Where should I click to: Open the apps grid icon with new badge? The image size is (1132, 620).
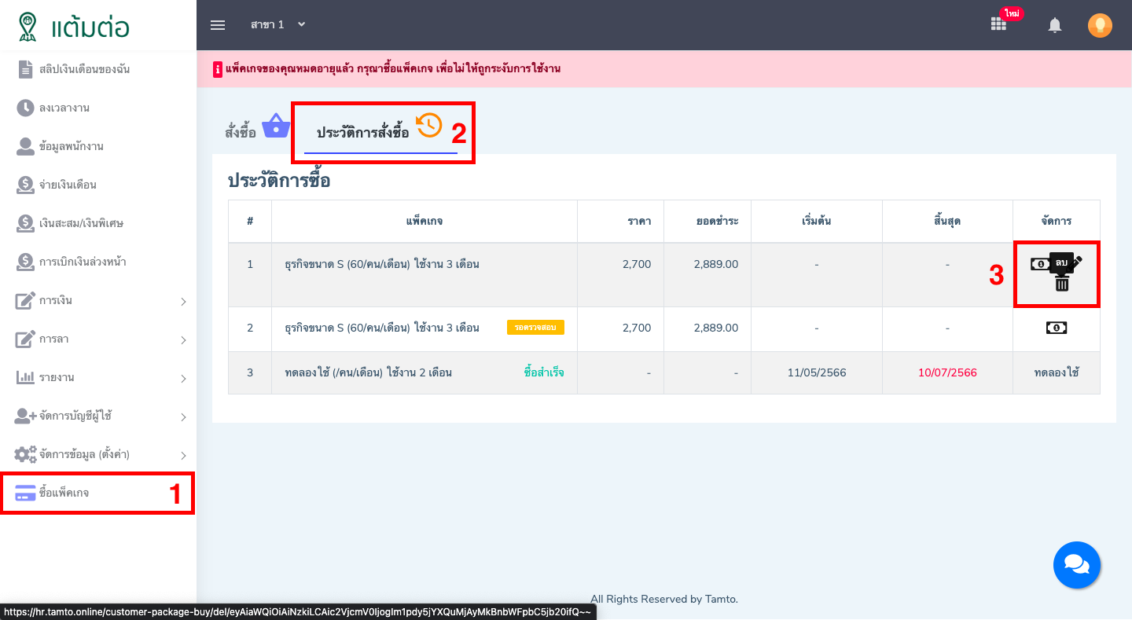pos(998,24)
